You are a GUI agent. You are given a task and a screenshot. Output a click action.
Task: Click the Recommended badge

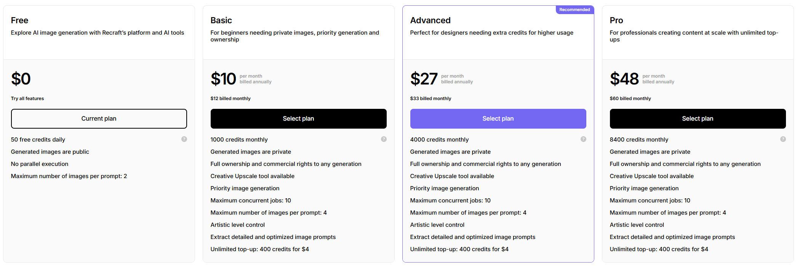click(x=575, y=10)
